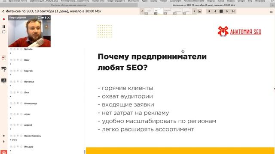Click the info icon next to Лия
This screenshot has height=154, width=275.
(21, 92)
